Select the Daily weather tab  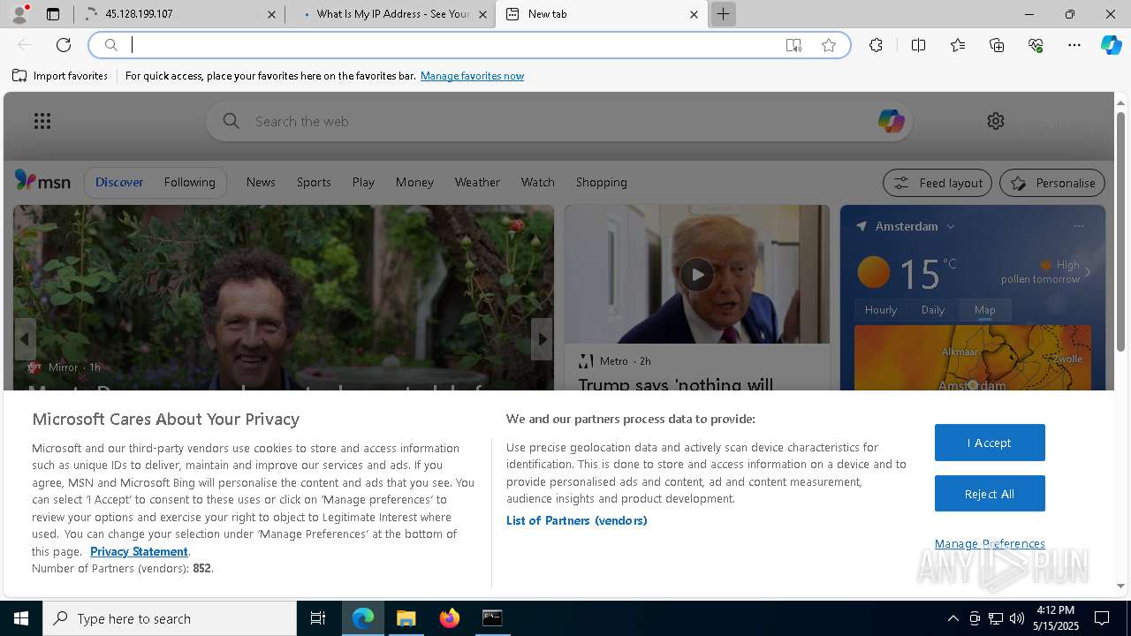click(933, 310)
